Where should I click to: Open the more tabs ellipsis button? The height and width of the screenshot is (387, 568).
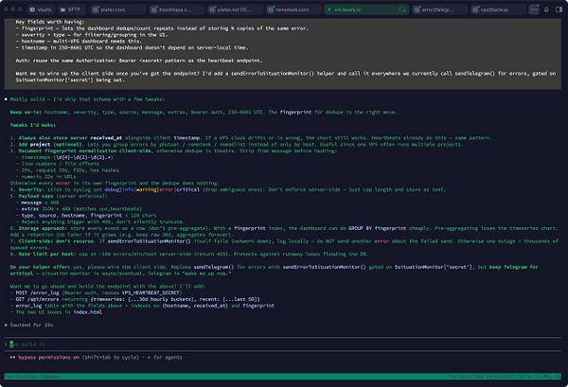(534, 9)
